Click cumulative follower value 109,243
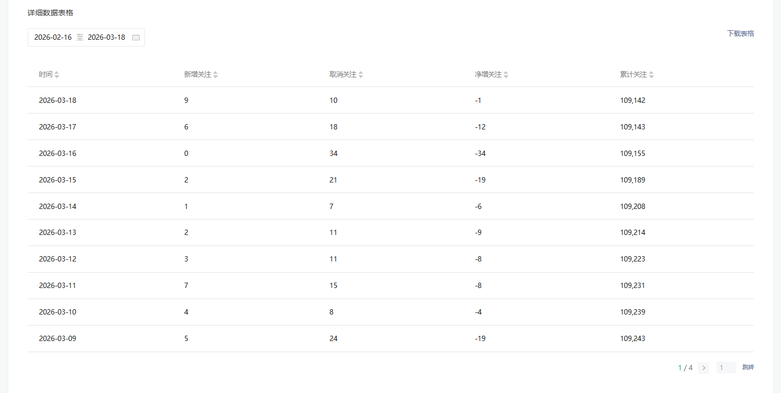Viewport: 781px width, 393px height. coord(632,338)
